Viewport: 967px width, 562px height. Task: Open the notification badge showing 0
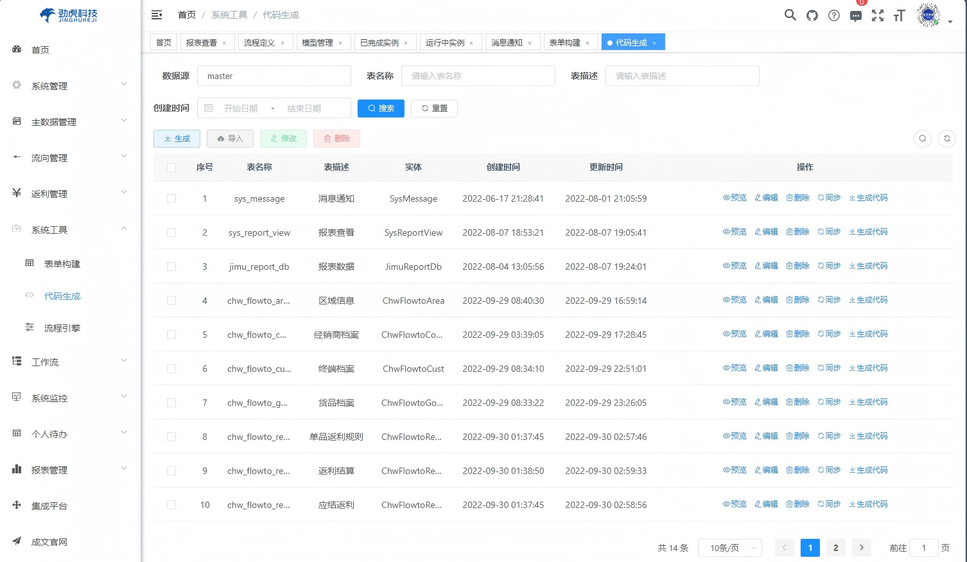[x=861, y=3]
